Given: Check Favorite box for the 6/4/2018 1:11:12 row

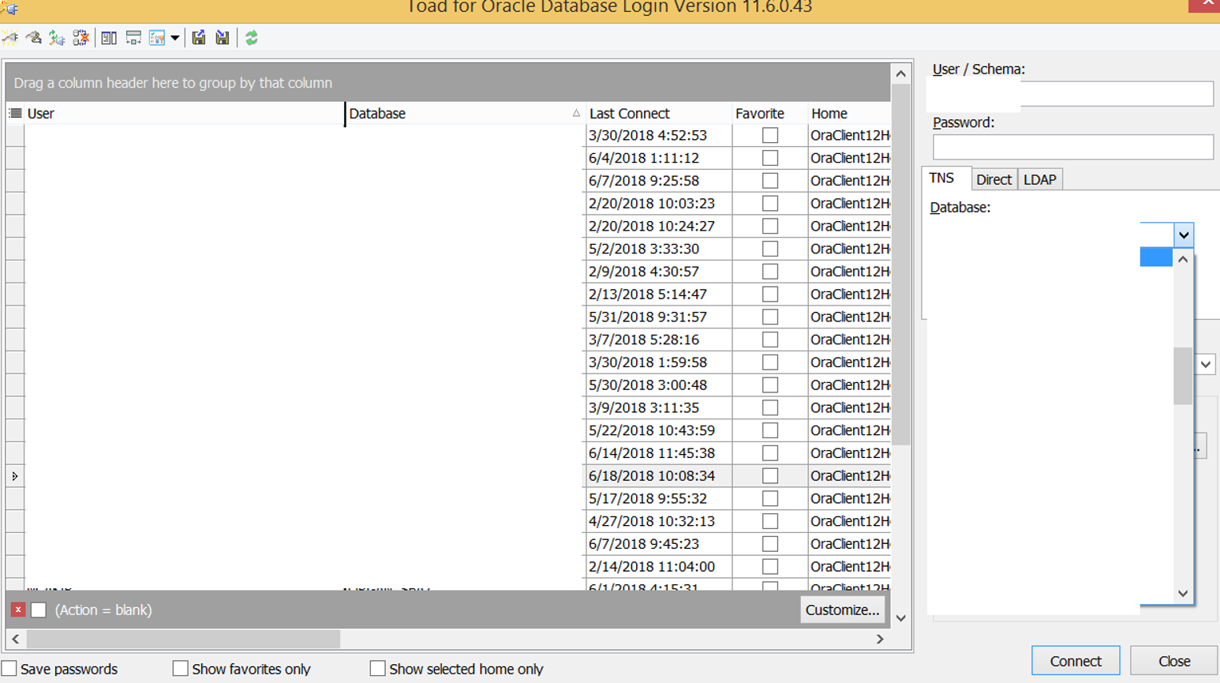Looking at the screenshot, I should (x=770, y=158).
